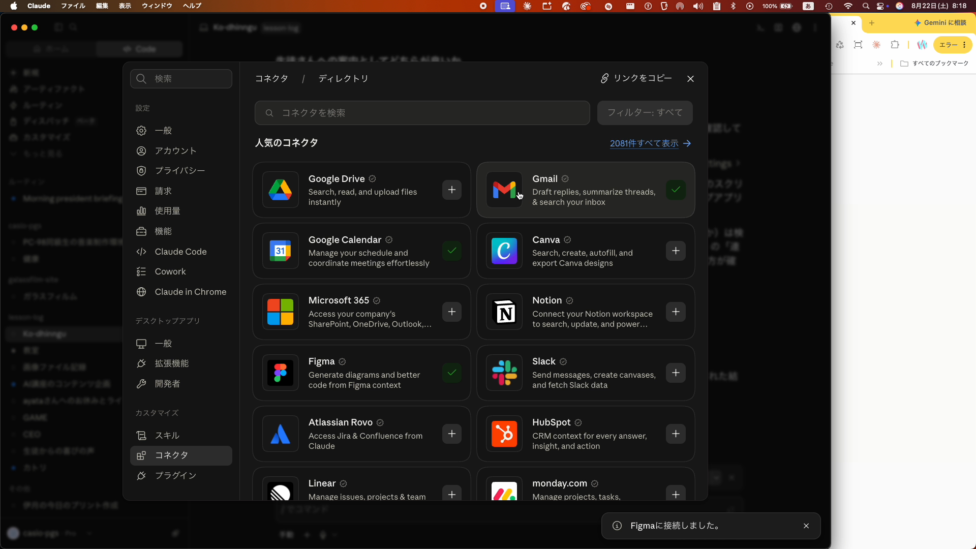Click the Wi-Fi icon in menu bar
Screen dimensions: 976x549
tap(848, 6)
